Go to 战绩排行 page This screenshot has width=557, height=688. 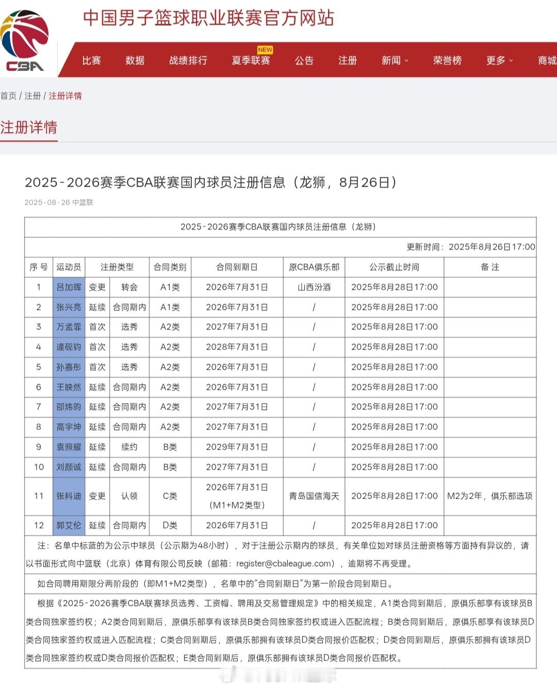coord(188,60)
